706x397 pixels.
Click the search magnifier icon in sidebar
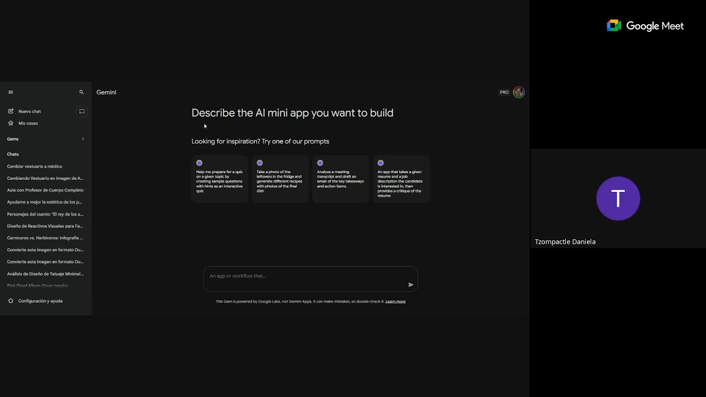click(x=82, y=92)
